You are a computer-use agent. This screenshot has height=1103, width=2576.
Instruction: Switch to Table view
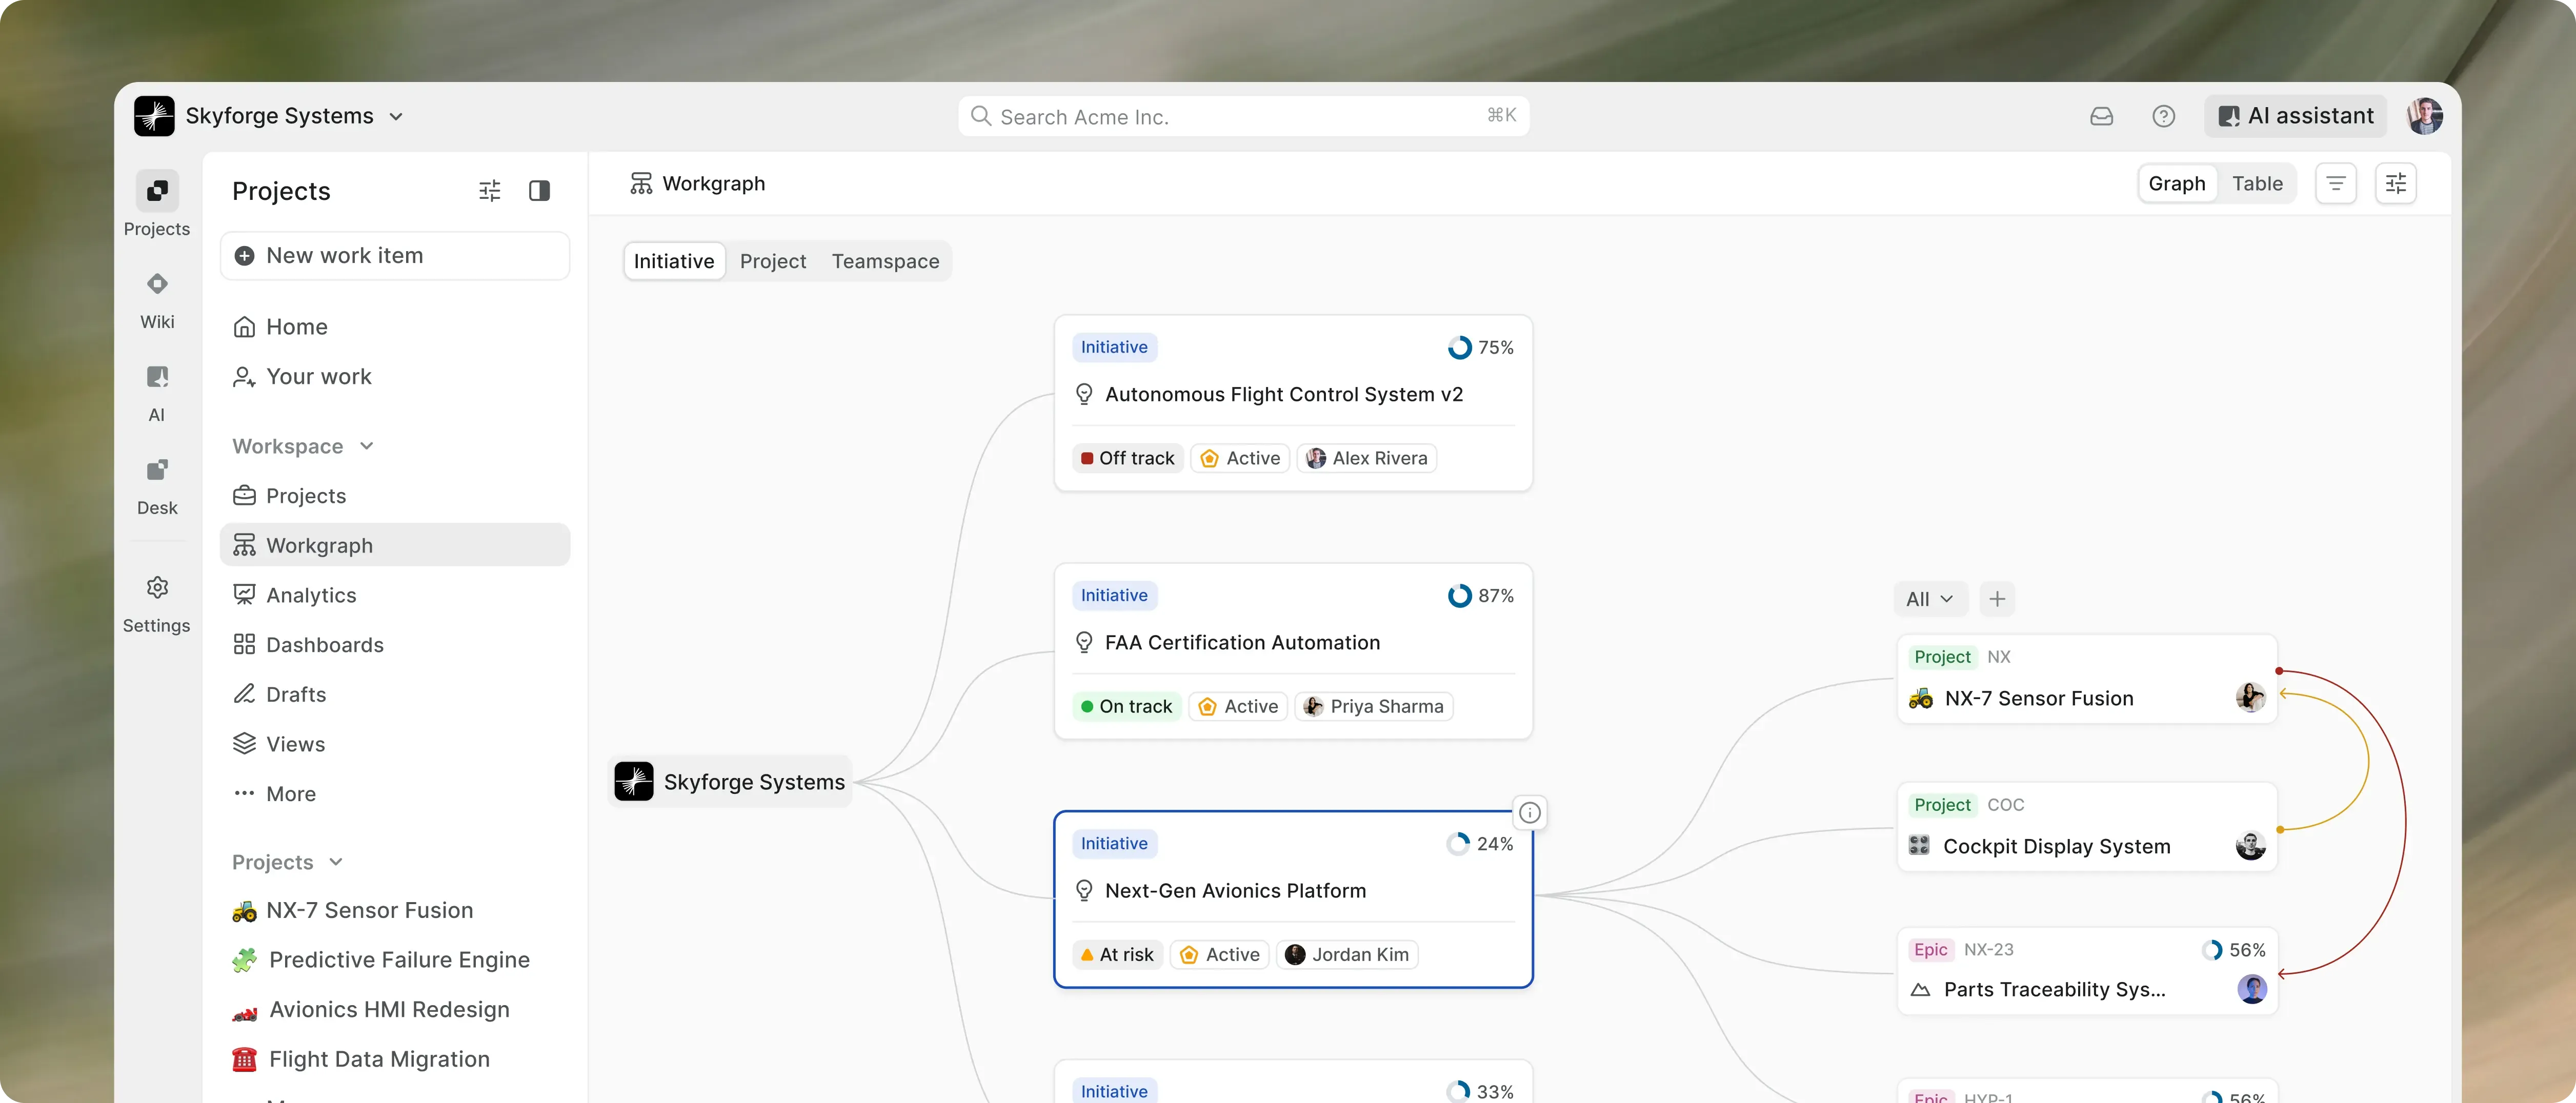tap(2258, 184)
